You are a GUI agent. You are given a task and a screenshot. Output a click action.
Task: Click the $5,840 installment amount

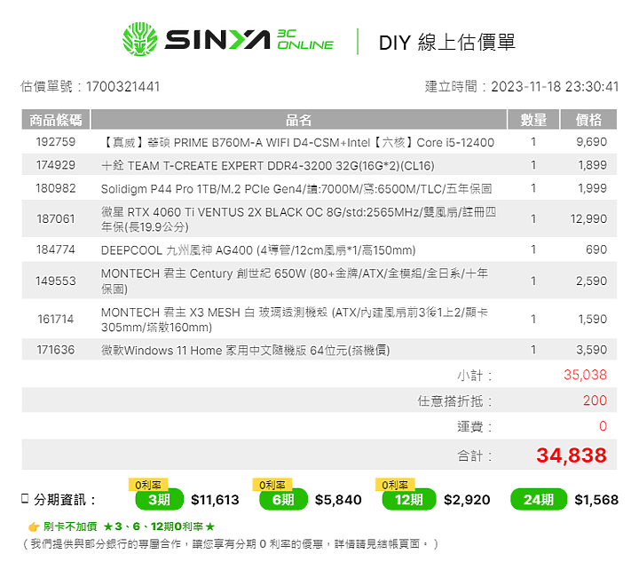click(x=338, y=500)
